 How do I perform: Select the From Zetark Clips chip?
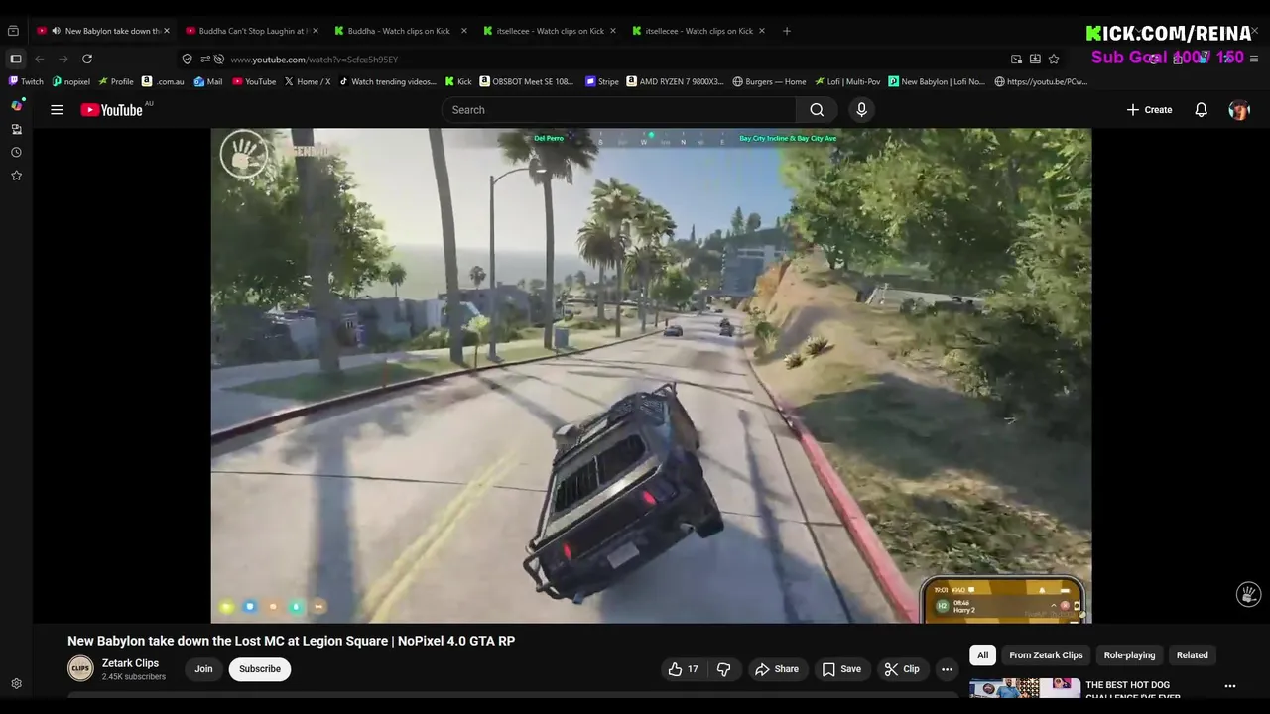(x=1046, y=655)
